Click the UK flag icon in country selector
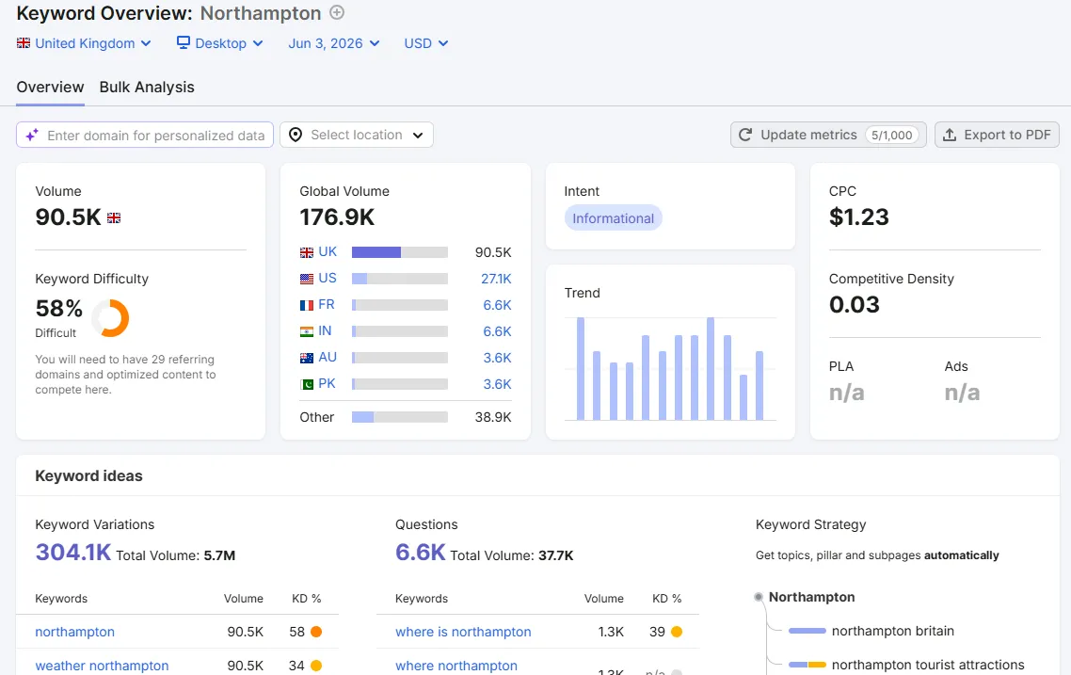This screenshot has height=675, width=1071. [x=24, y=43]
